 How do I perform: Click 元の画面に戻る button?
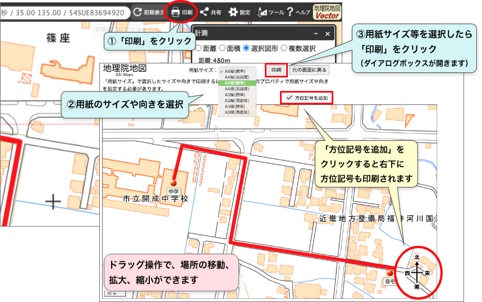[x=309, y=70]
